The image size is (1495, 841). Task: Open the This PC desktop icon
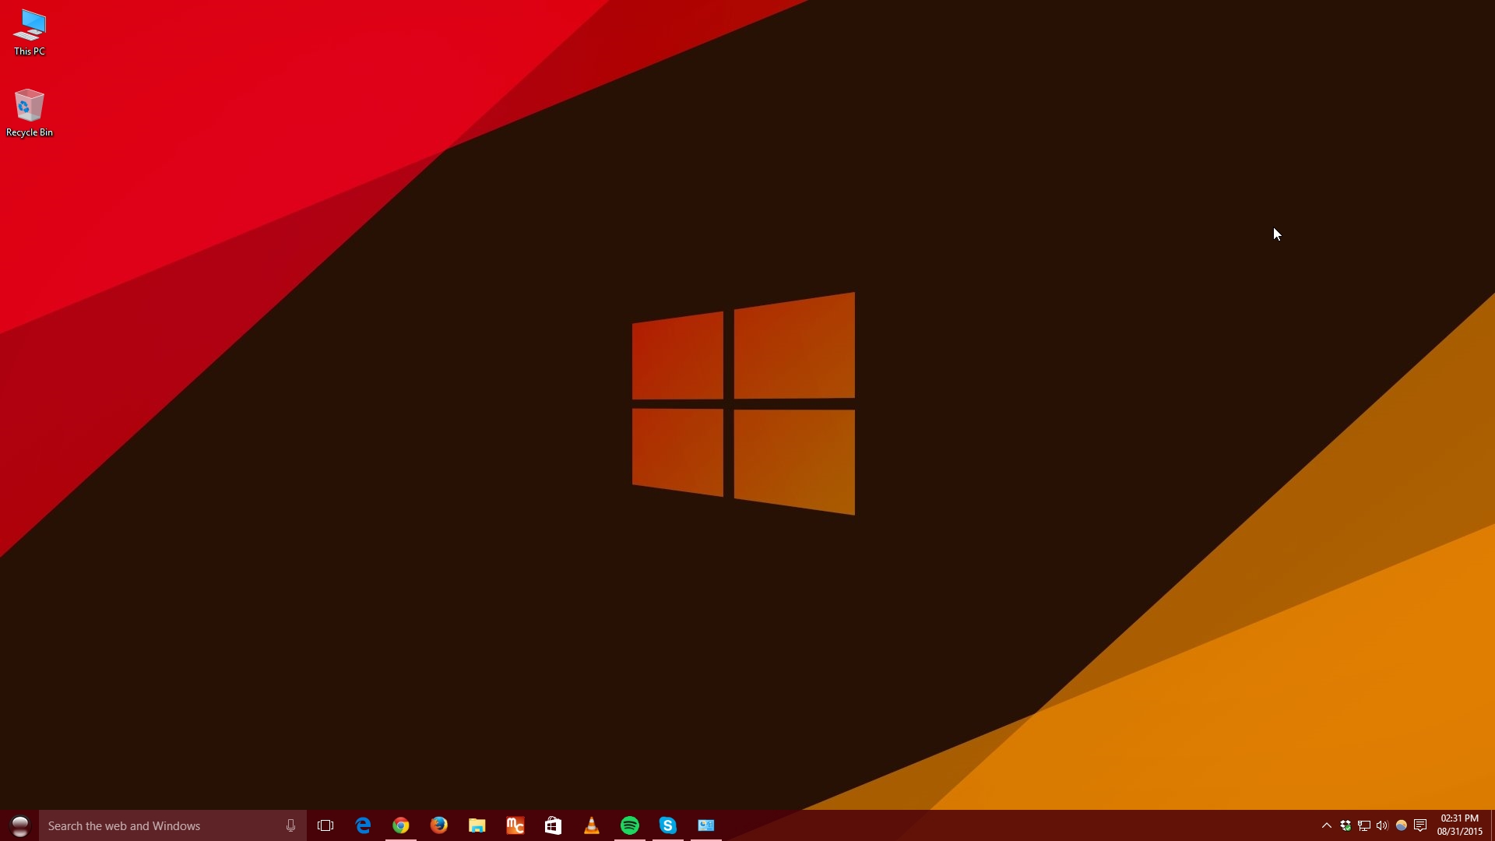pos(30,33)
